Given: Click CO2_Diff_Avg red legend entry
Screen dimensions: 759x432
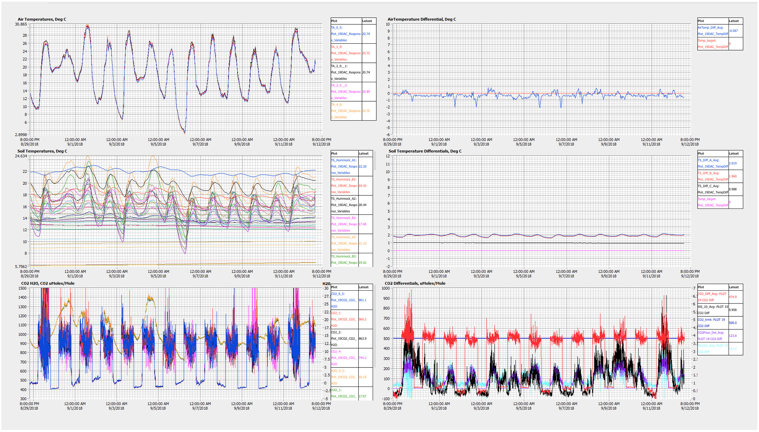Looking at the screenshot, I should pyautogui.click(x=712, y=297).
